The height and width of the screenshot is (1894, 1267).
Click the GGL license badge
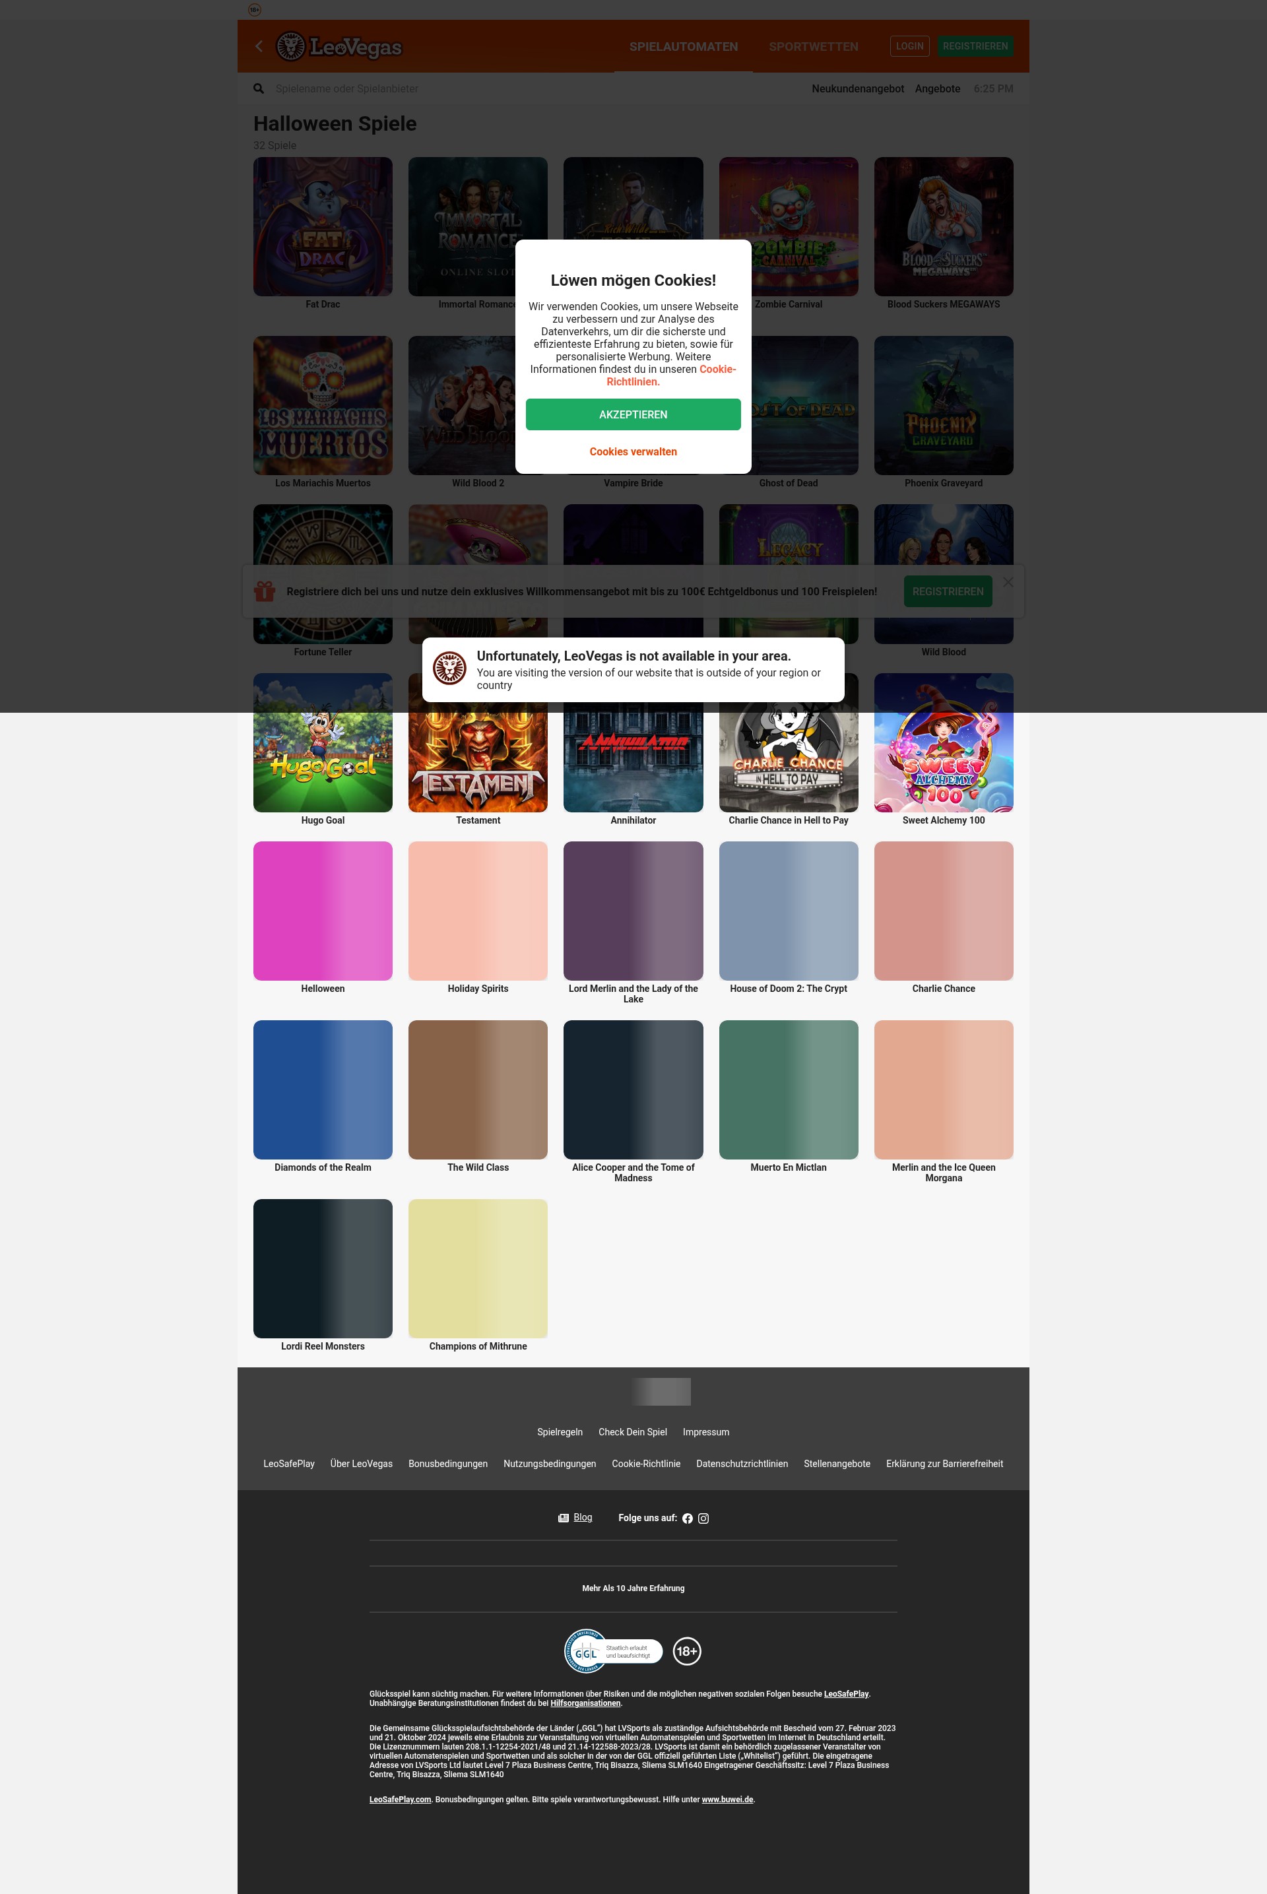(613, 1650)
